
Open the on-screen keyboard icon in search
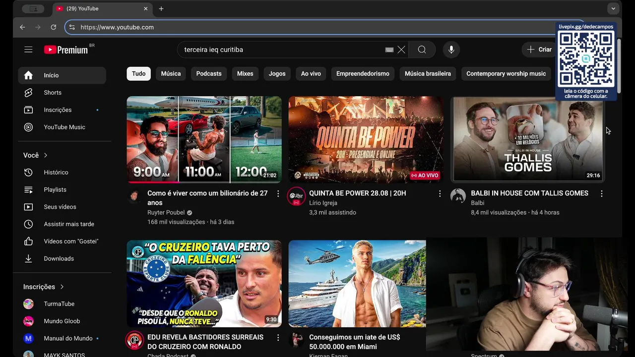coord(389,50)
